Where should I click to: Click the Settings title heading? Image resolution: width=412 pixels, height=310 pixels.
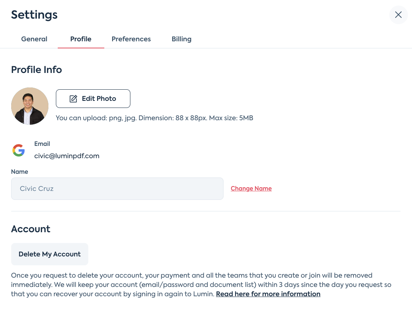coord(34,15)
